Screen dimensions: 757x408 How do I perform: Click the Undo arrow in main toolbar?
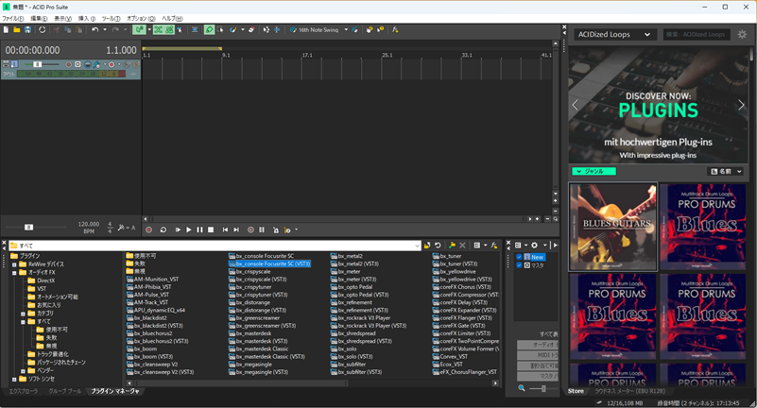95,30
